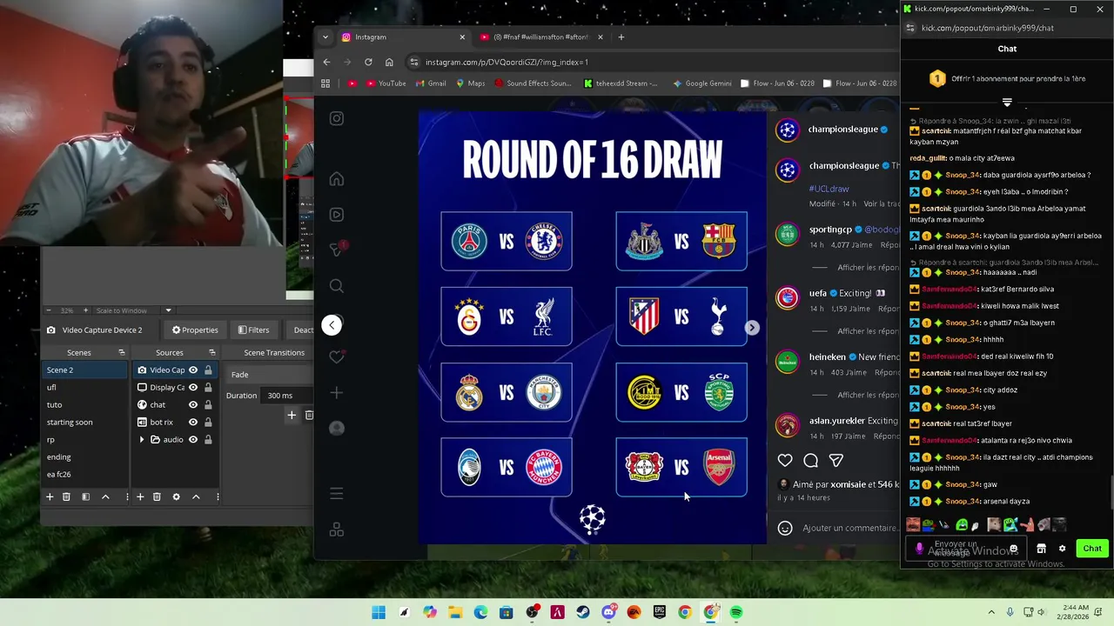Toggle visibility of Video Capture source
The width and height of the screenshot is (1114, 626).
click(193, 370)
